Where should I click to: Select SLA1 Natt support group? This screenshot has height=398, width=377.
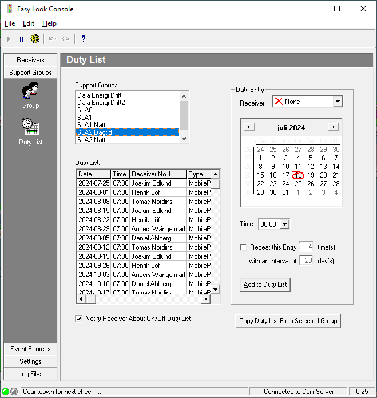[128, 125]
